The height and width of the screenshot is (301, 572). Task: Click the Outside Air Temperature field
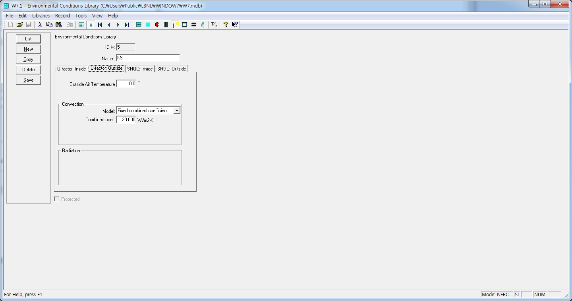point(126,84)
